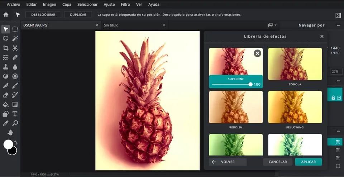Select the Crop tool
The image size is (344, 177).
(5, 48)
